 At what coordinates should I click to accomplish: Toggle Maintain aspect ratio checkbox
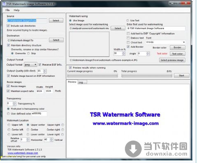tap(8, 91)
